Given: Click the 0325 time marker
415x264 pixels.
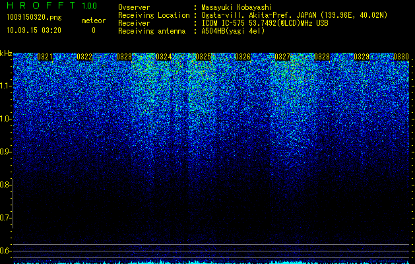Looking at the screenshot, I should 203,57.
